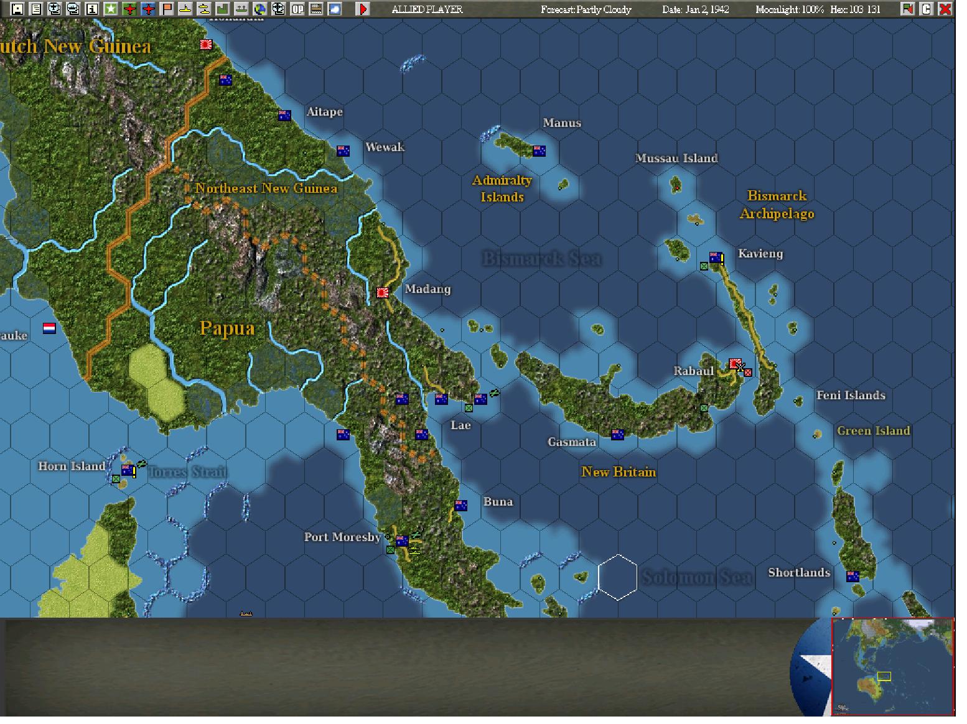Click the 'Feni Islands' map label
This screenshot has height=724, width=967.
(851, 395)
